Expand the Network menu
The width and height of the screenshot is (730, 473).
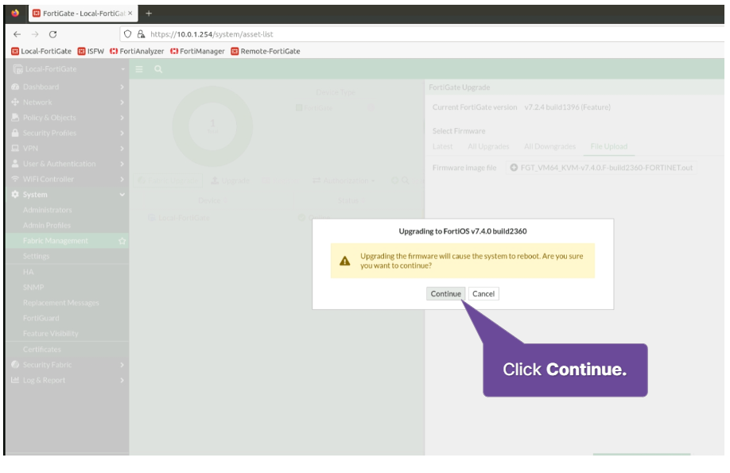point(68,103)
